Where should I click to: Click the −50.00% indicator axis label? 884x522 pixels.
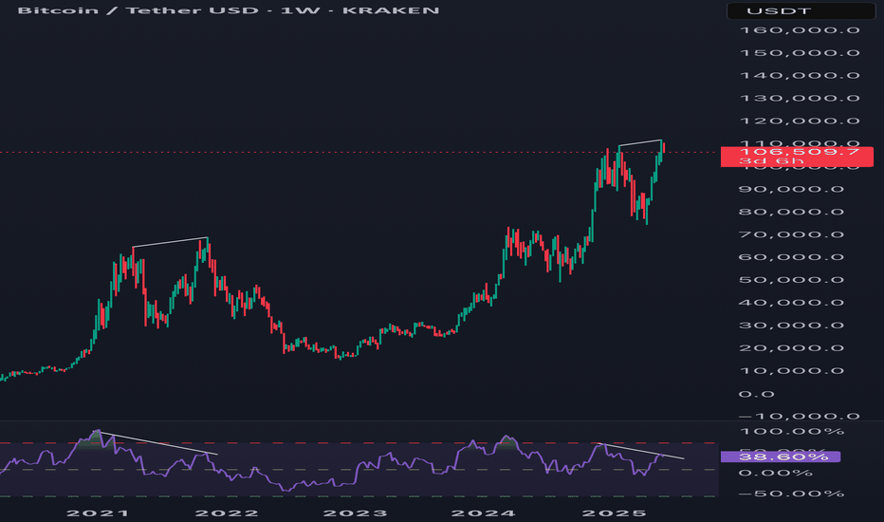point(792,494)
